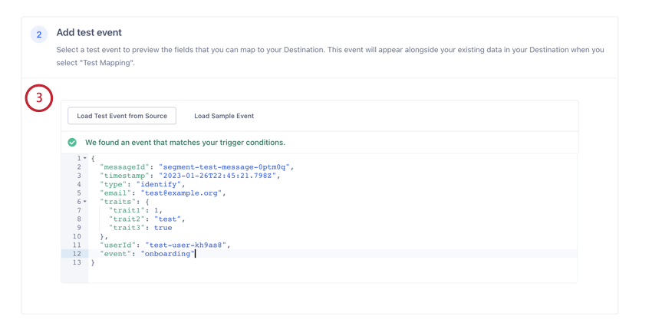Click the red circled 3 annotation
The height and width of the screenshot is (326, 652).
tap(39, 98)
